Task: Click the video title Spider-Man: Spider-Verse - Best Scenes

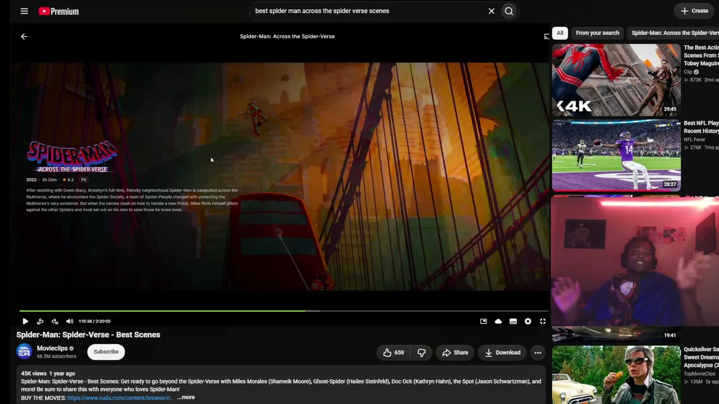Action: 88,335
